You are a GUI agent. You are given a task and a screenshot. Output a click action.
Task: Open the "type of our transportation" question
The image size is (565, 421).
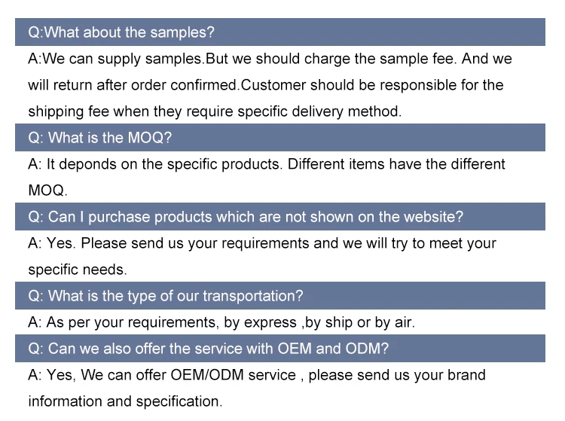pyautogui.click(x=165, y=296)
